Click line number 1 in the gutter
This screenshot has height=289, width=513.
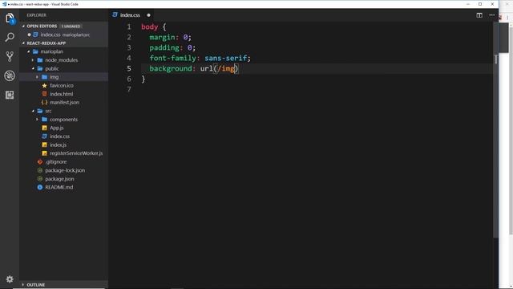129,26
